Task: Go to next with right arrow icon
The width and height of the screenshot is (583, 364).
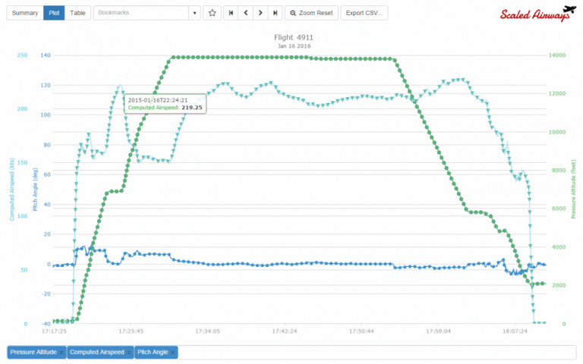Action: point(260,13)
